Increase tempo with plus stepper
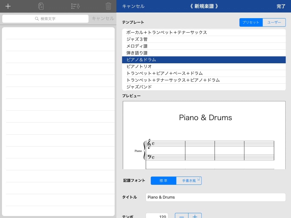This screenshot has width=291, height=218. tap(195, 216)
